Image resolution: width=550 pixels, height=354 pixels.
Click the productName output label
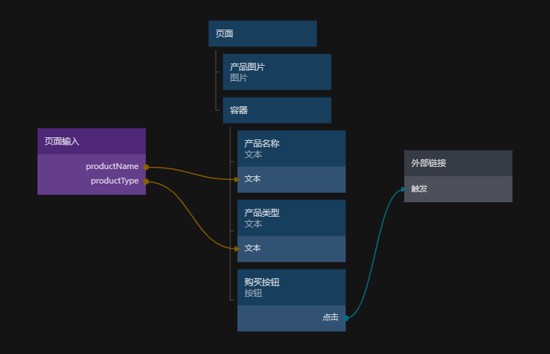113,166
